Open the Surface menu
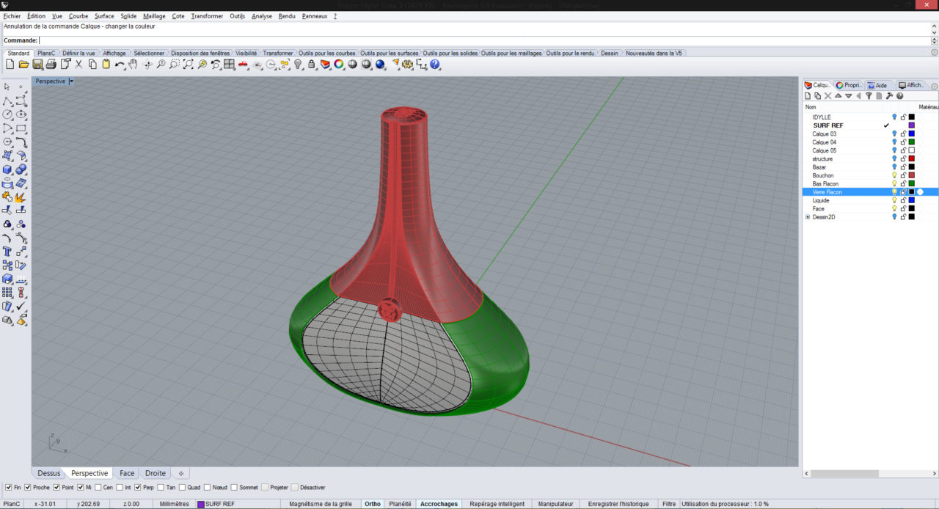 (104, 16)
